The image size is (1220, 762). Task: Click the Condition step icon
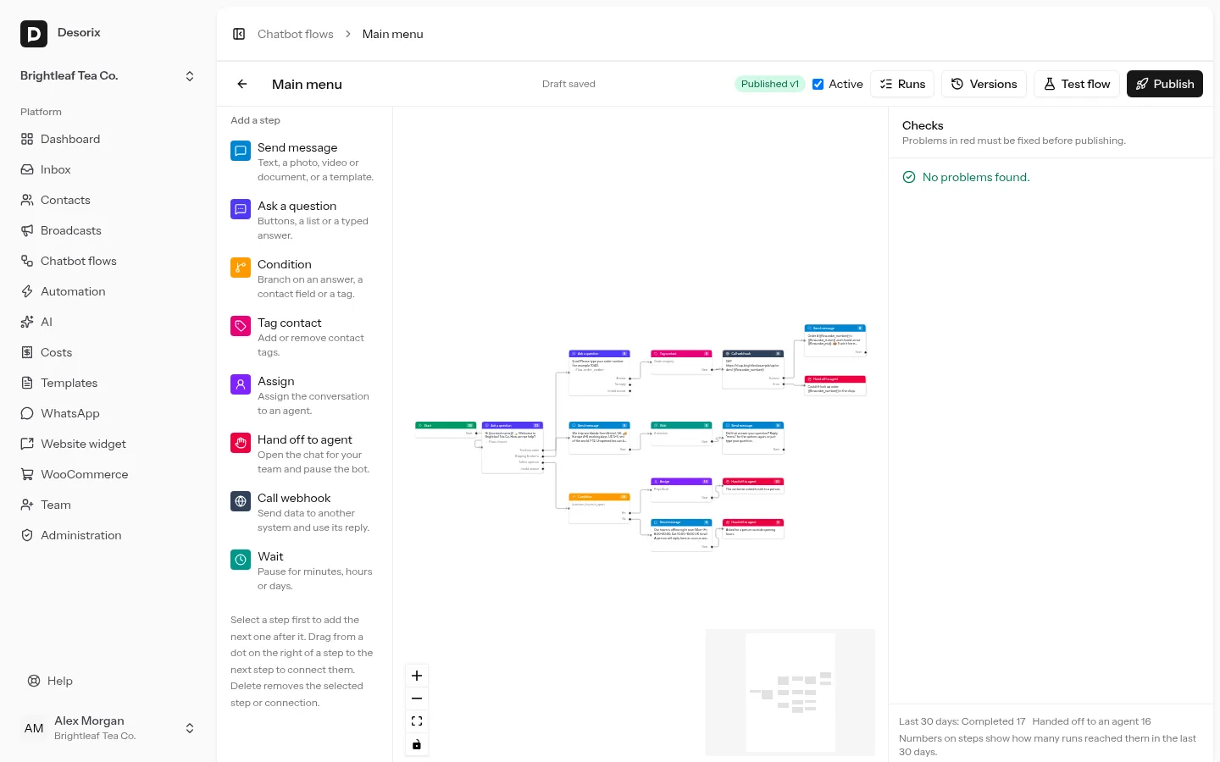click(241, 268)
